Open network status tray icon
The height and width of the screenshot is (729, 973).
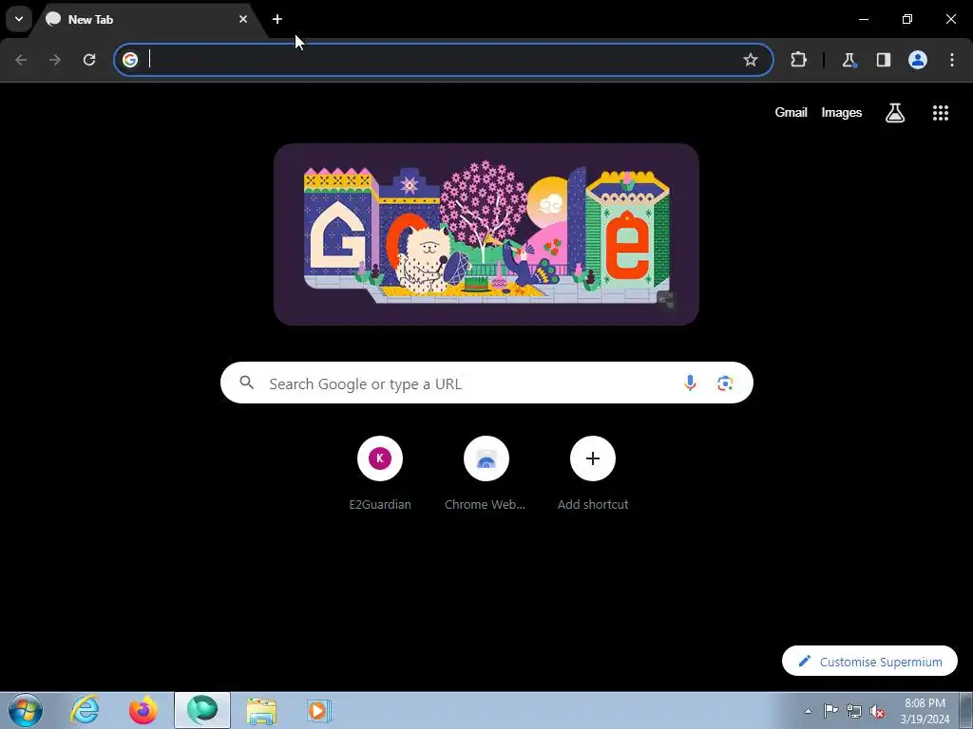pyautogui.click(x=854, y=711)
